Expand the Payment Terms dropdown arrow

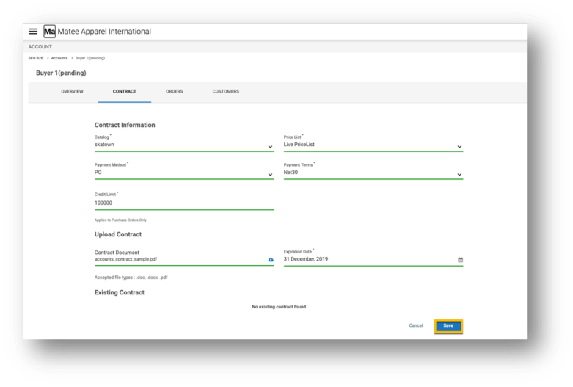pos(459,175)
